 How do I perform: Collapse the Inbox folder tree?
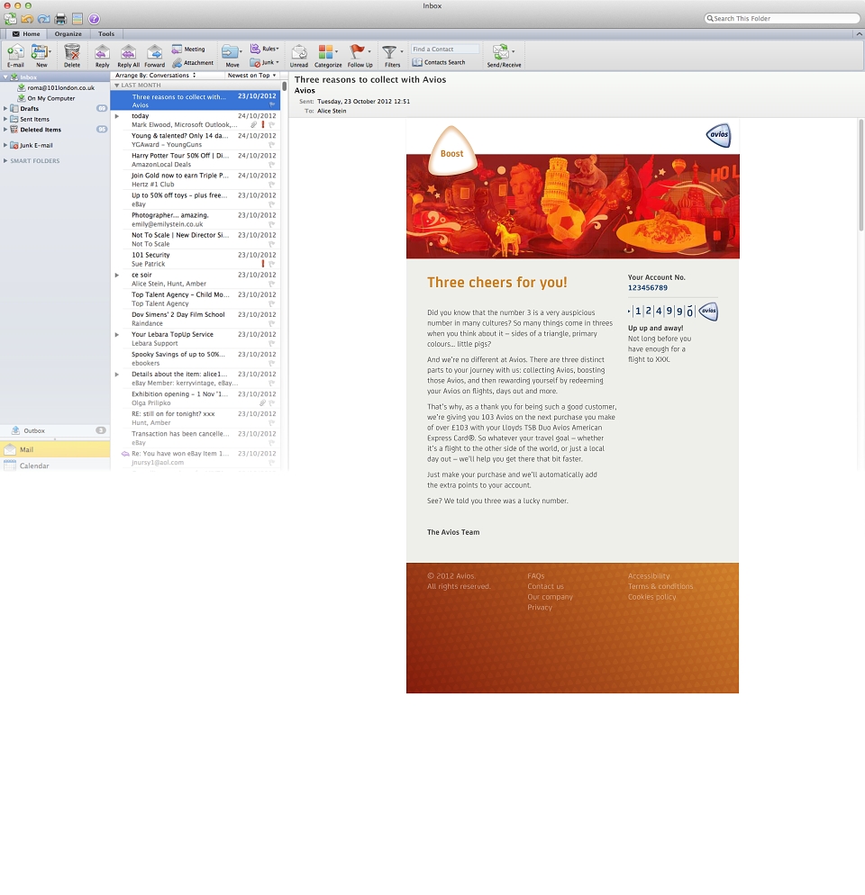(5, 77)
